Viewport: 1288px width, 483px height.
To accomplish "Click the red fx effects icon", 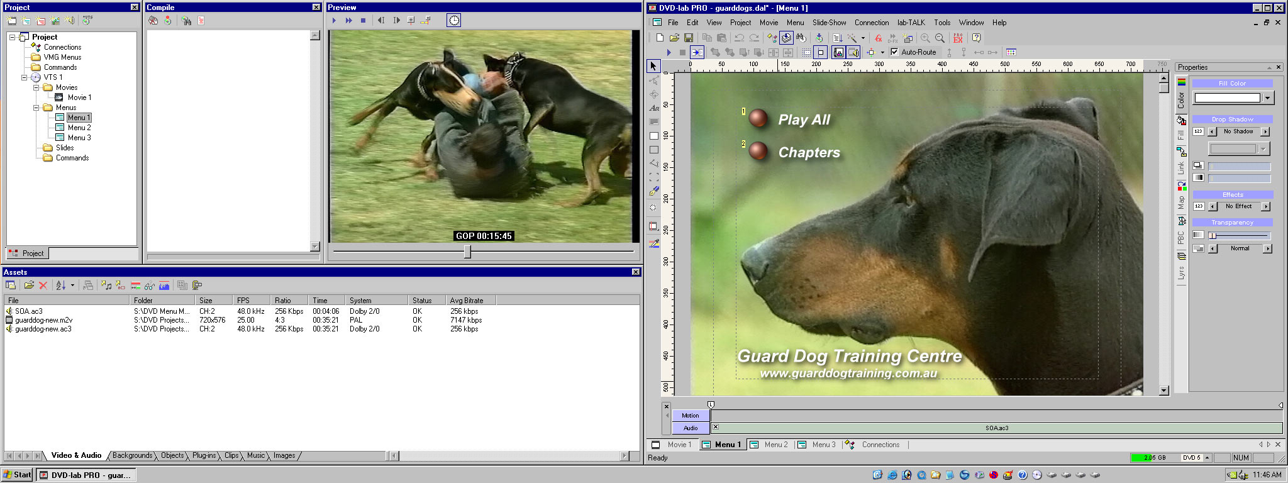I will click(x=879, y=38).
